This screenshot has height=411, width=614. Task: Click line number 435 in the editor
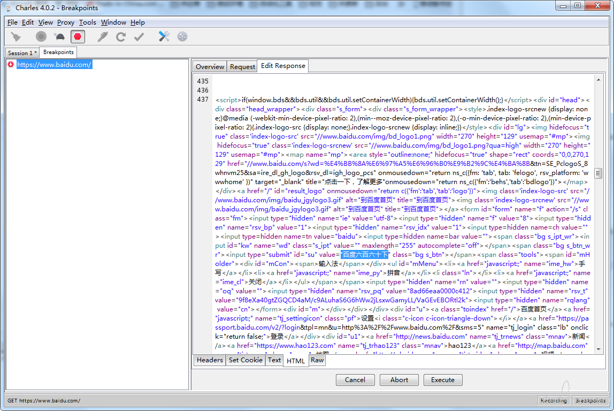(x=203, y=81)
